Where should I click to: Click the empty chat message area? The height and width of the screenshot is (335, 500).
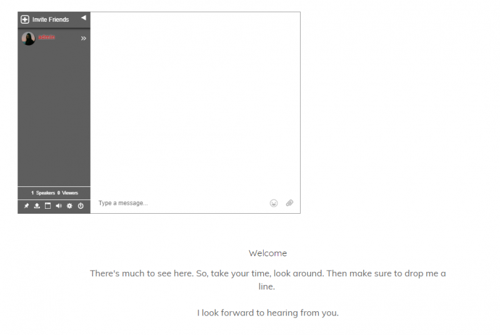(195, 102)
